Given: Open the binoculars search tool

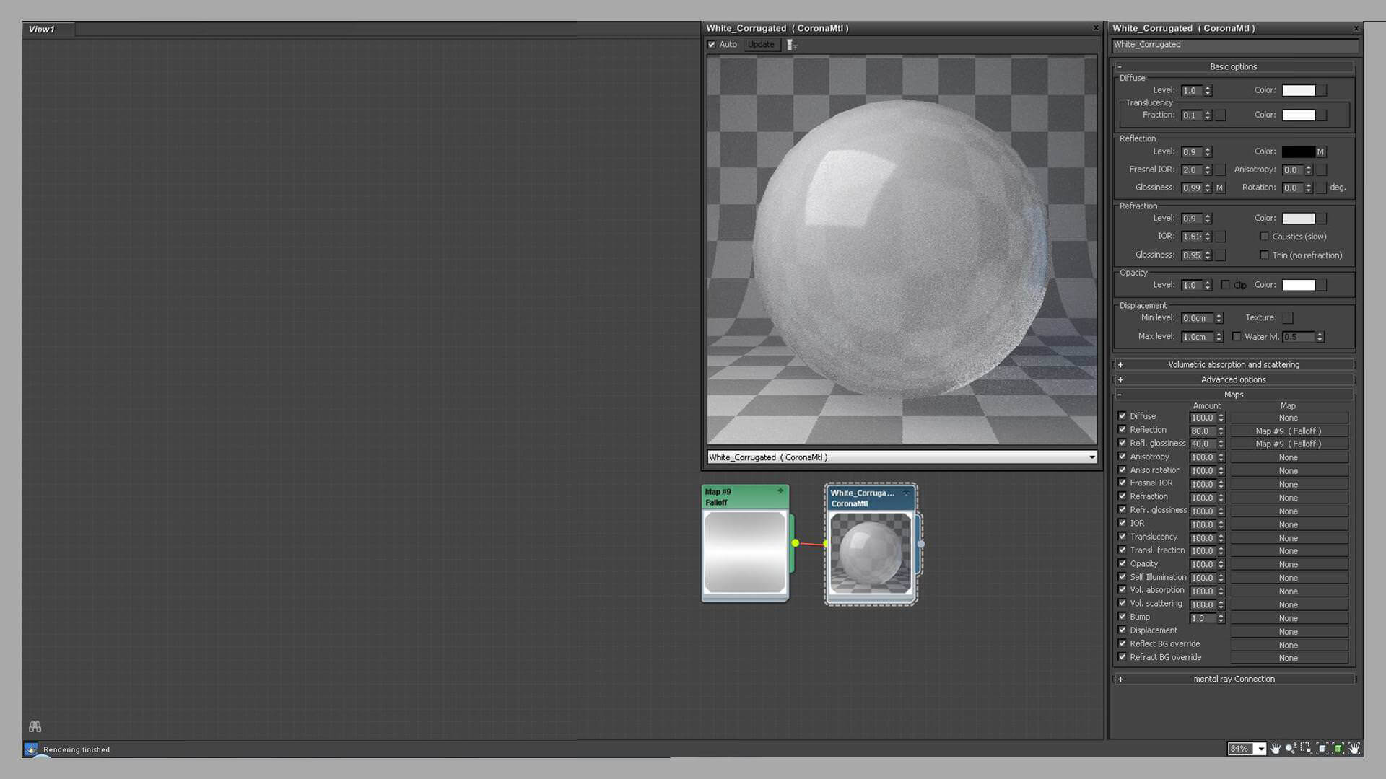Looking at the screenshot, I should click(x=35, y=726).
